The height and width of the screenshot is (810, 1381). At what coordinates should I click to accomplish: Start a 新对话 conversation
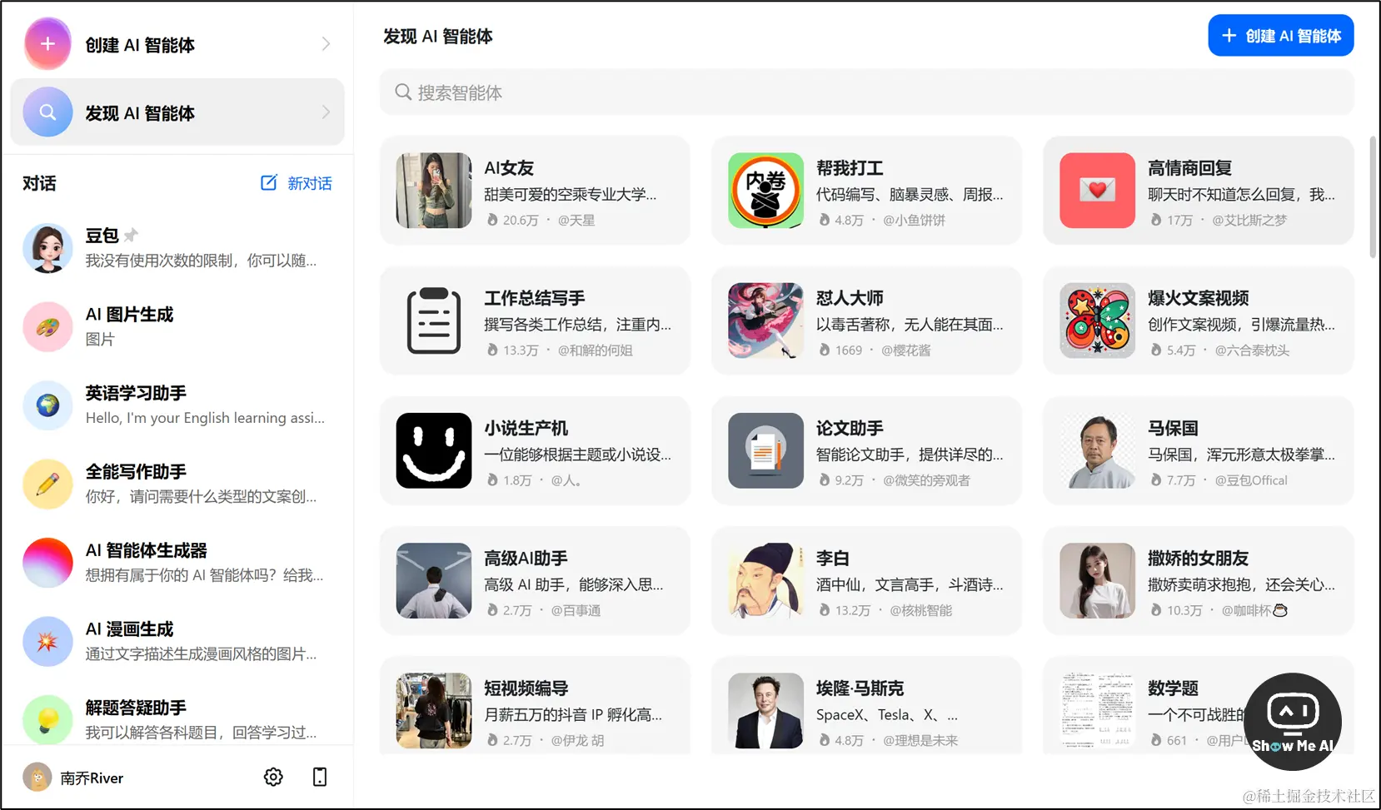point(297,183)
